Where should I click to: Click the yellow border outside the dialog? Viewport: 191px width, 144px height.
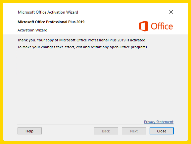95,2
